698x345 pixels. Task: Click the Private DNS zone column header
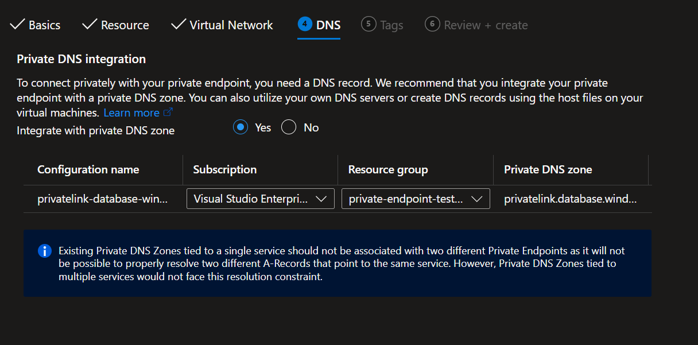click(548, 169)
